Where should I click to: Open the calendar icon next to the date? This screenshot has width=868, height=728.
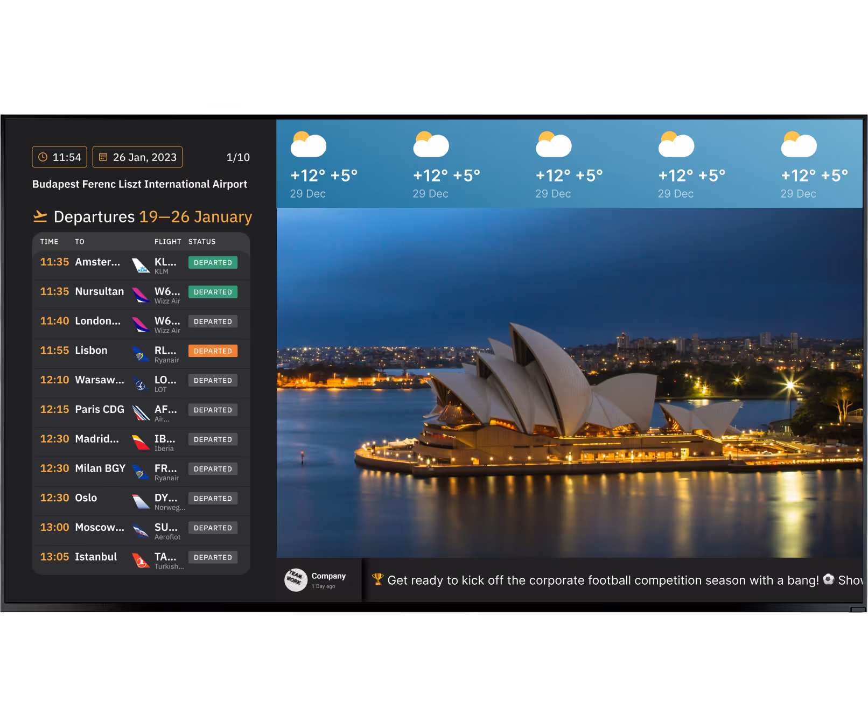pyautogui.click(x=103, y=157)
